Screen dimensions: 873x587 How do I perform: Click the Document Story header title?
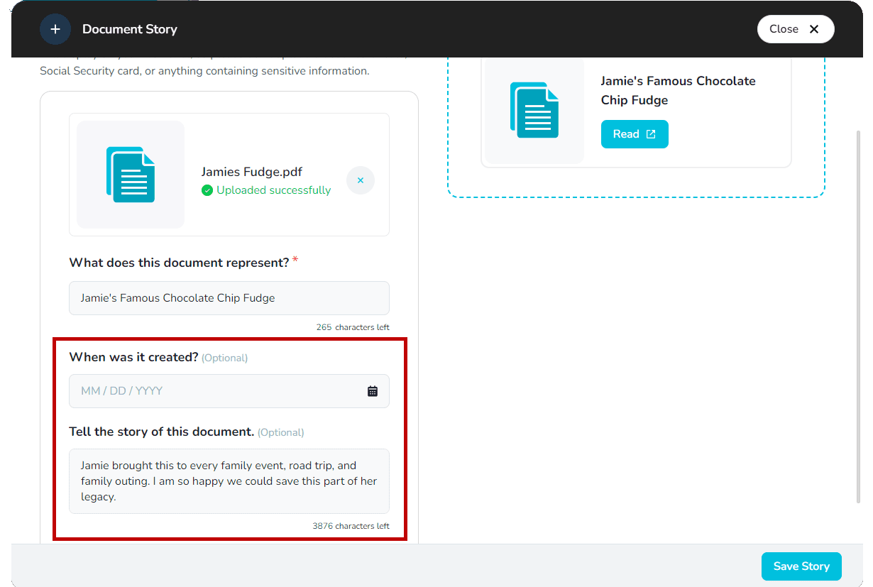[x=130, y=29]
